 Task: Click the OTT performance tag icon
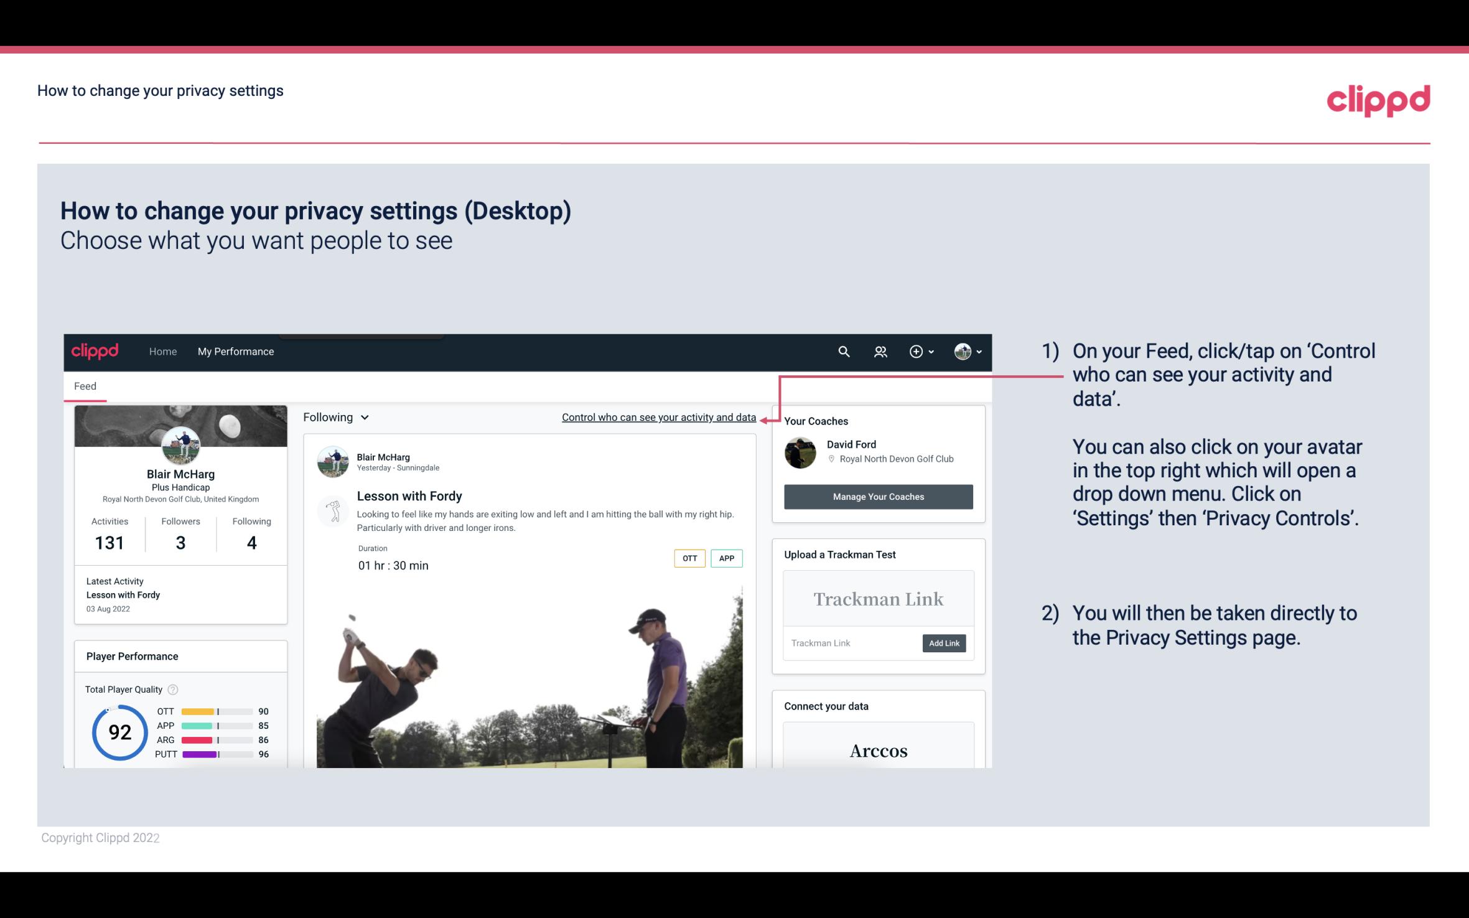coord(688,558)
